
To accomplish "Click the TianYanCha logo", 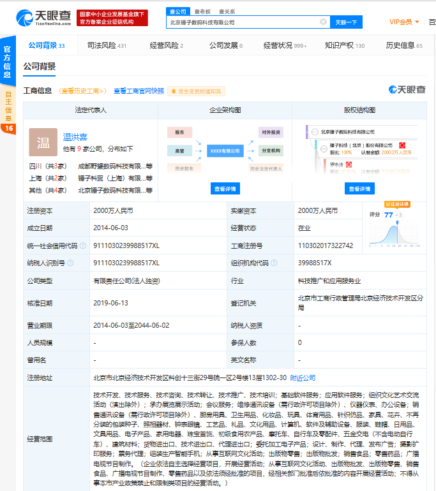I will click(43, 18).
